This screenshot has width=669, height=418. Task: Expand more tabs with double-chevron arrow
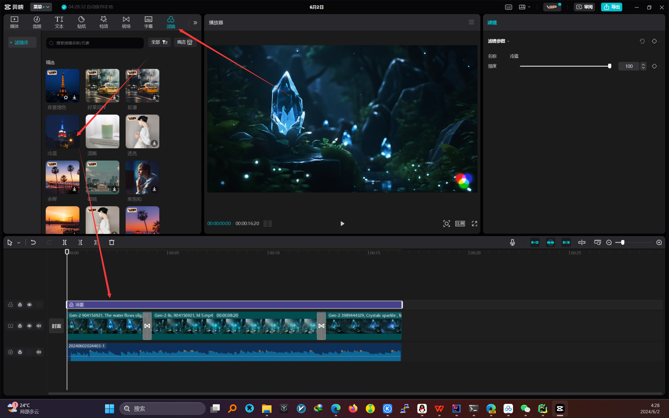[195, 23]
